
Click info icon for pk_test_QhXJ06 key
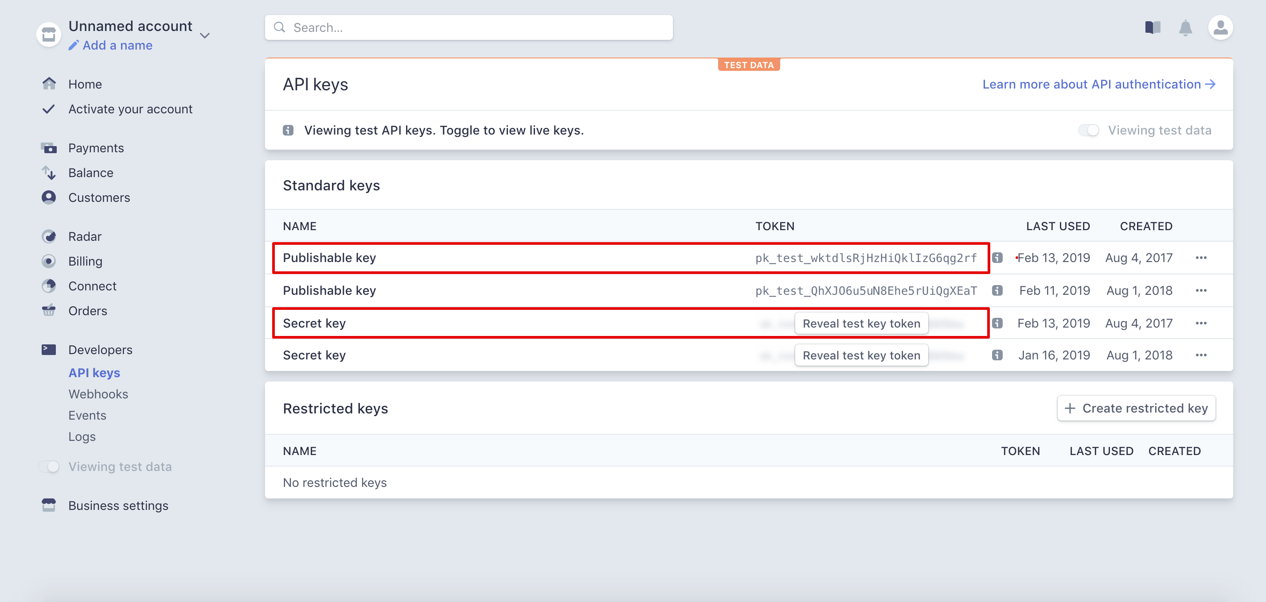pos(997,290)
